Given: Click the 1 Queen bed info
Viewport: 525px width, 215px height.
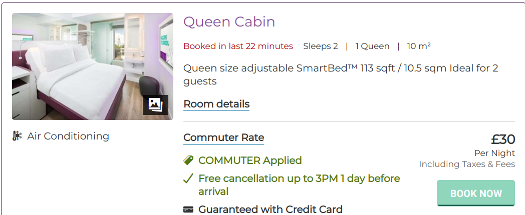Looking at the screenshot, I should (372, 46).
